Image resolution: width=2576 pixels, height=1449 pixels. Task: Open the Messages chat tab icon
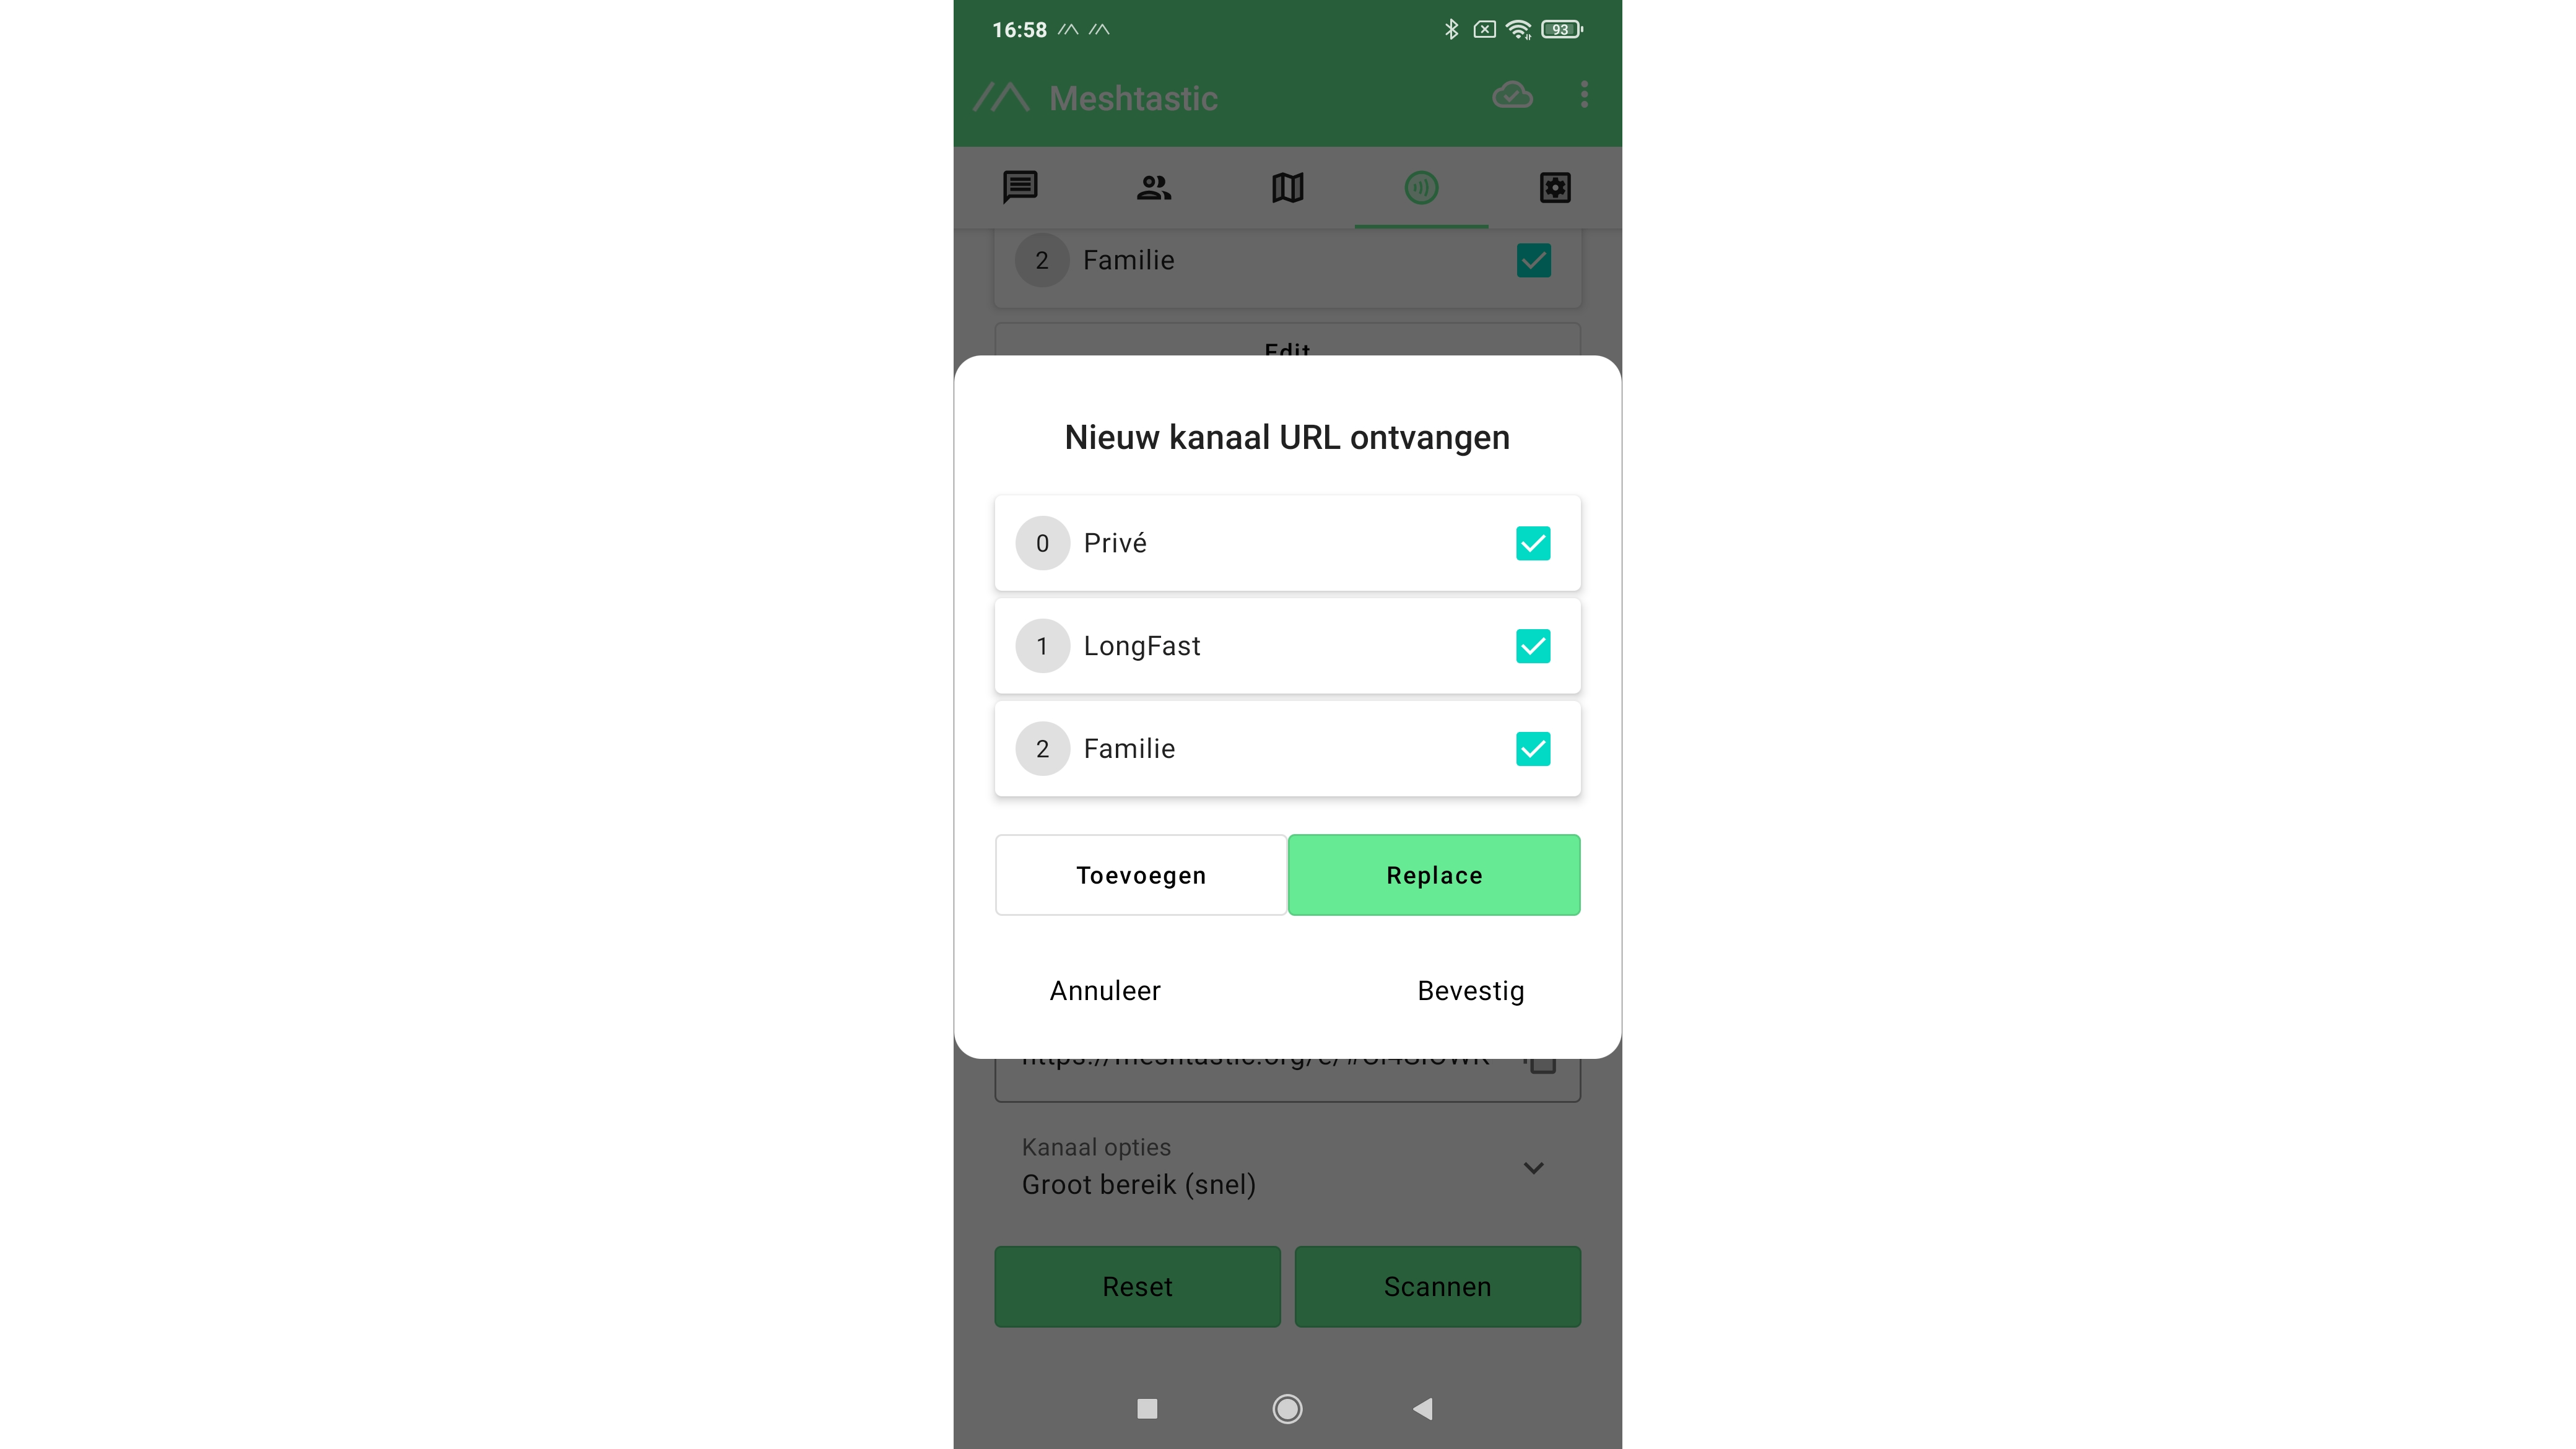pos(1020,187)
